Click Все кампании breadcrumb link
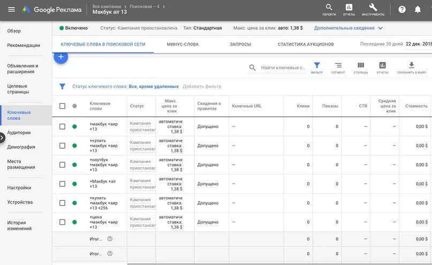 tap(107, 6)
